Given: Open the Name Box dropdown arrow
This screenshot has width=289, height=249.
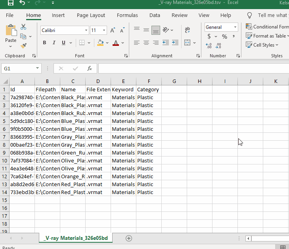Looking at the screenshot, I should [x=38, y=68].
